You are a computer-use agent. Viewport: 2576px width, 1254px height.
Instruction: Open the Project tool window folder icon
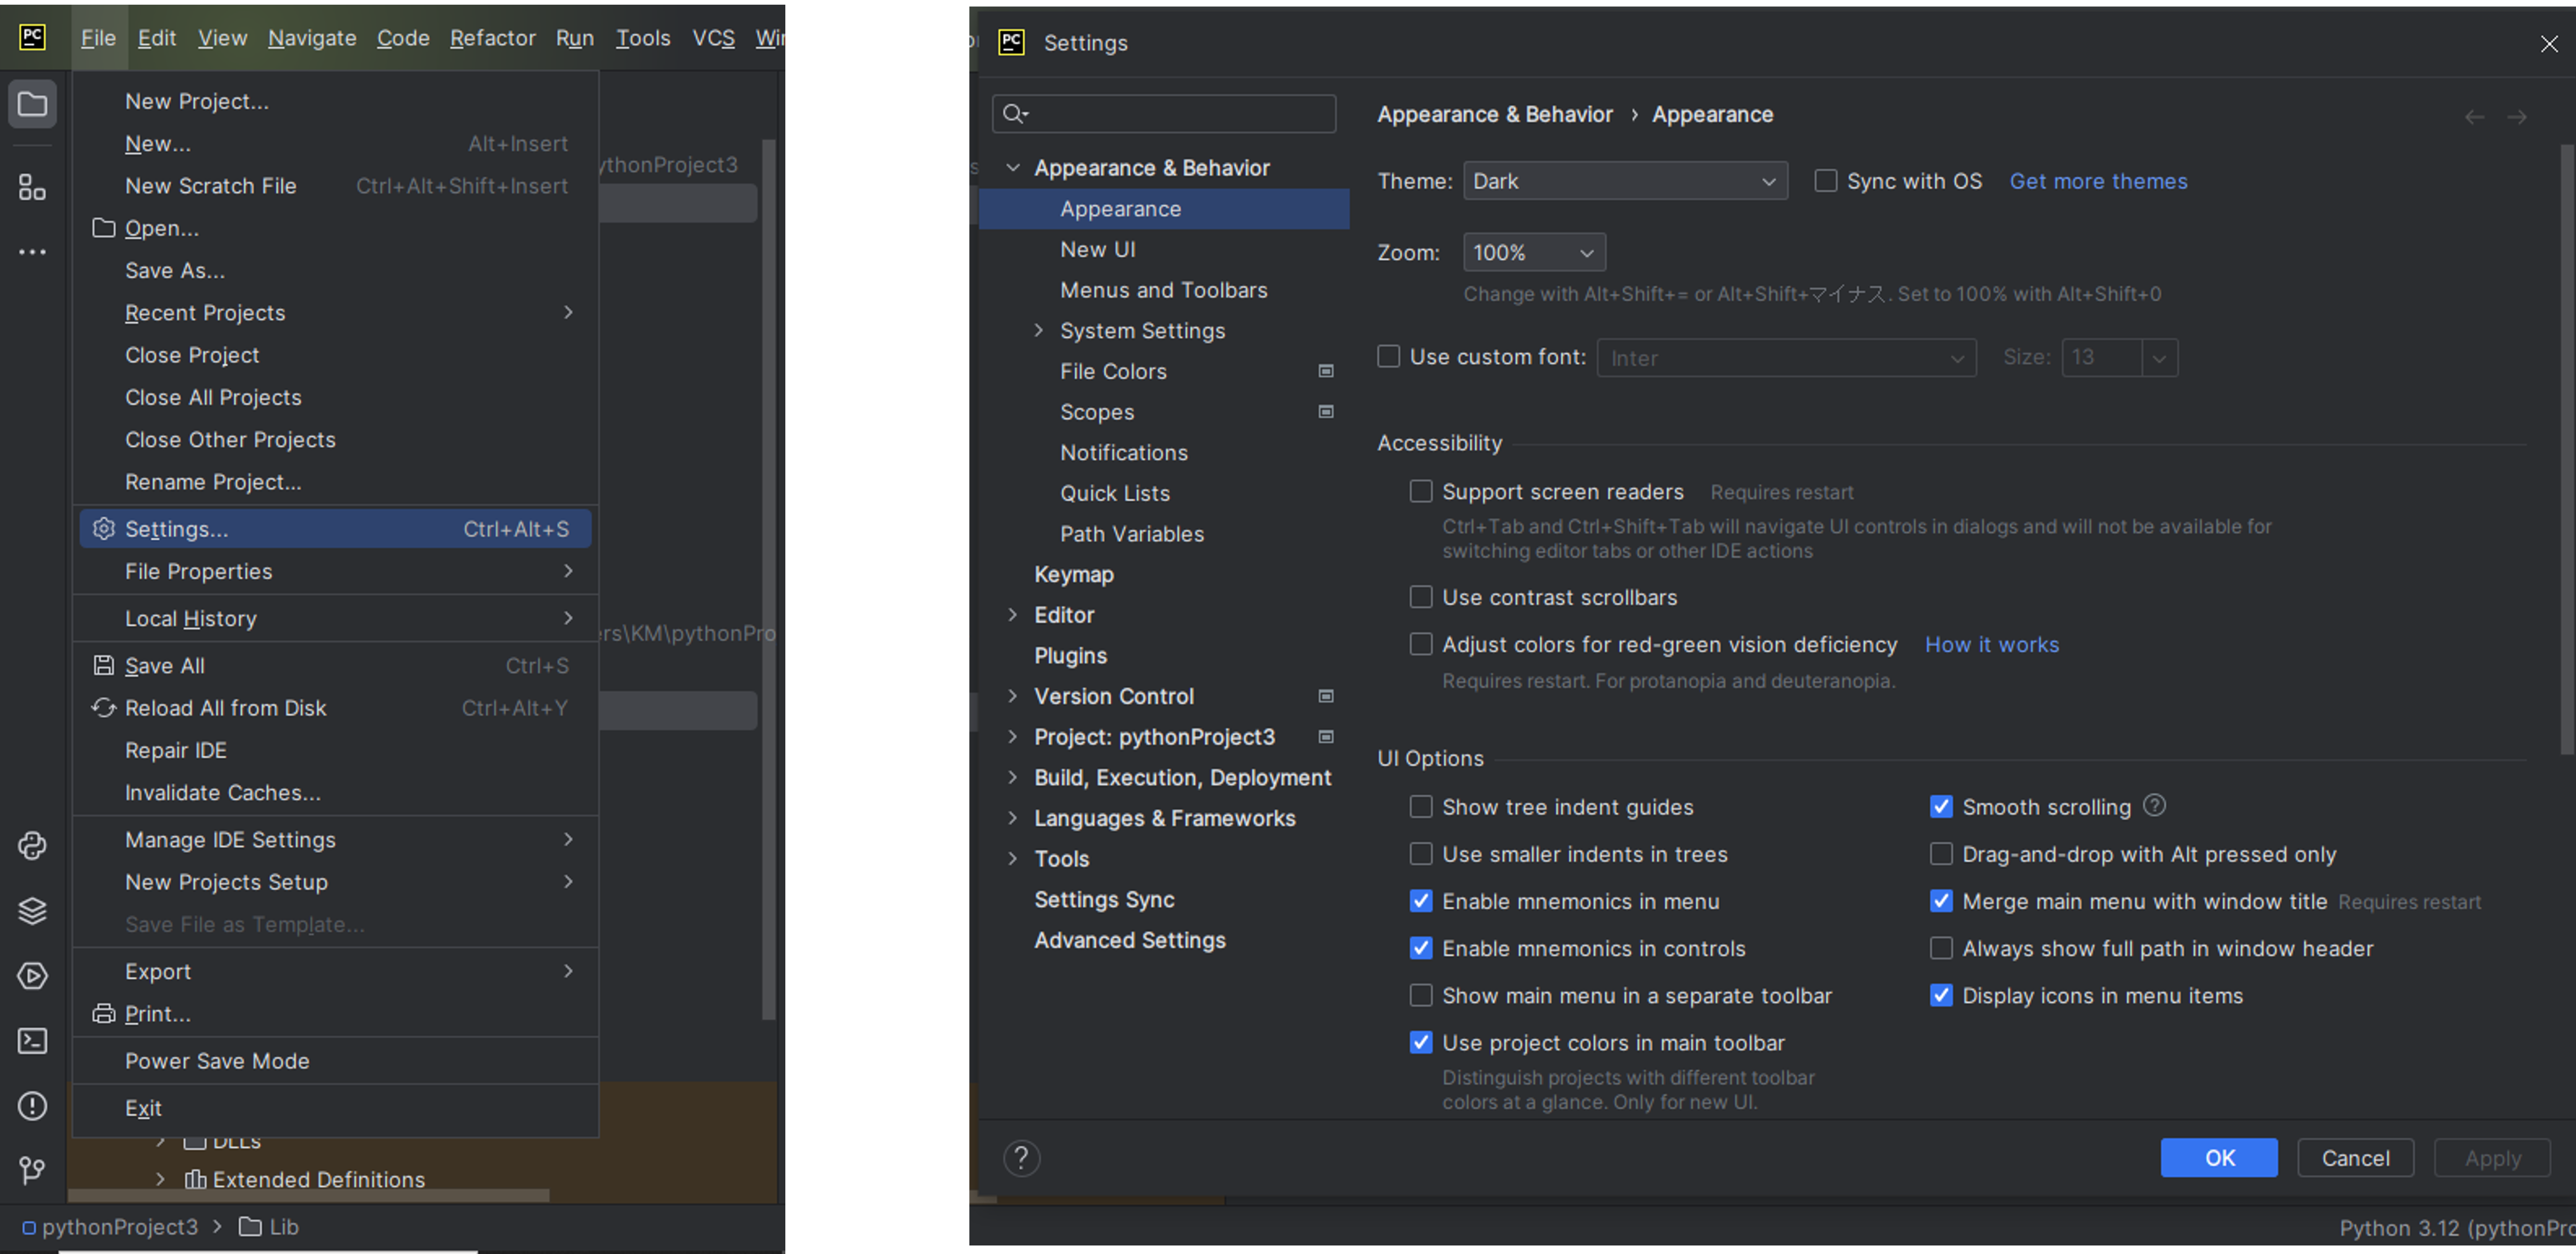pos(32,104)
